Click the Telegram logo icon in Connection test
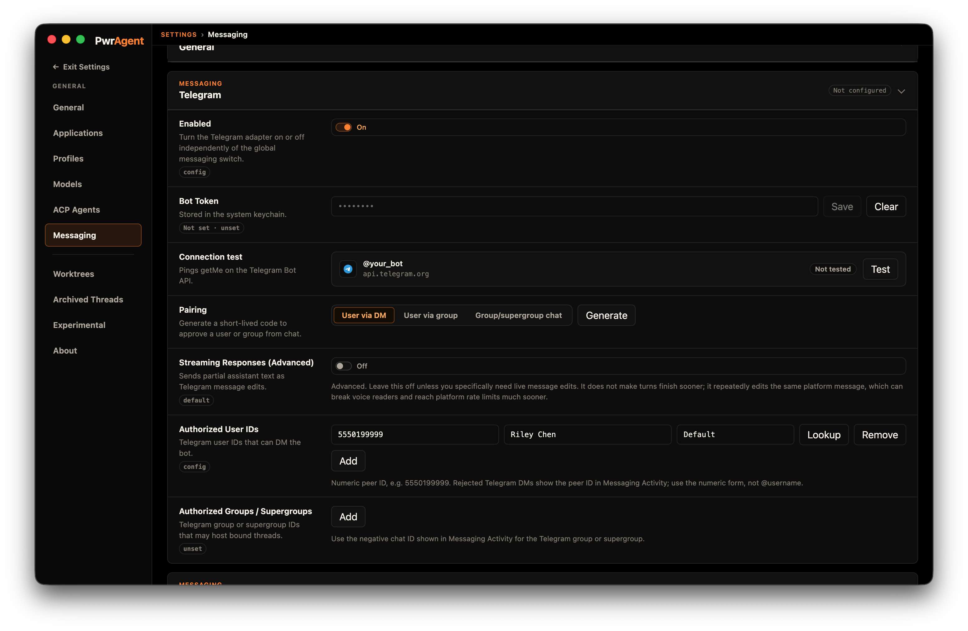968x631 pixels. pos(348,269)
